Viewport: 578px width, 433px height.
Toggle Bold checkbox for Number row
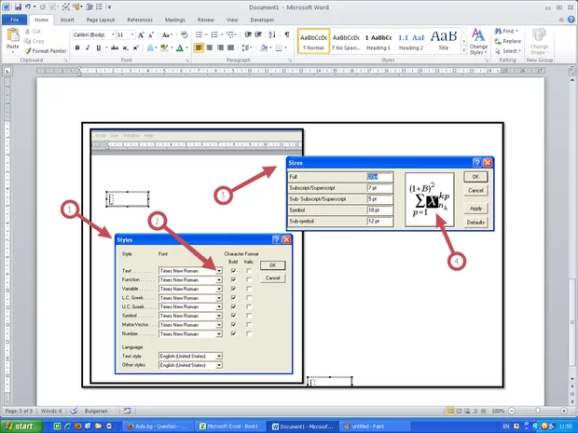click(233, 333)
